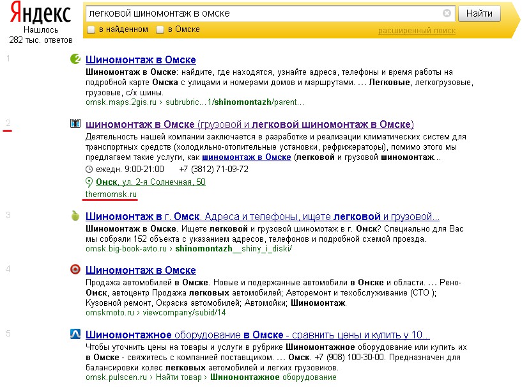Screen dimensions: 522x387
Task: Click inline snippet link 'шиномонтаж в Омске'
Action: (247, 157)
